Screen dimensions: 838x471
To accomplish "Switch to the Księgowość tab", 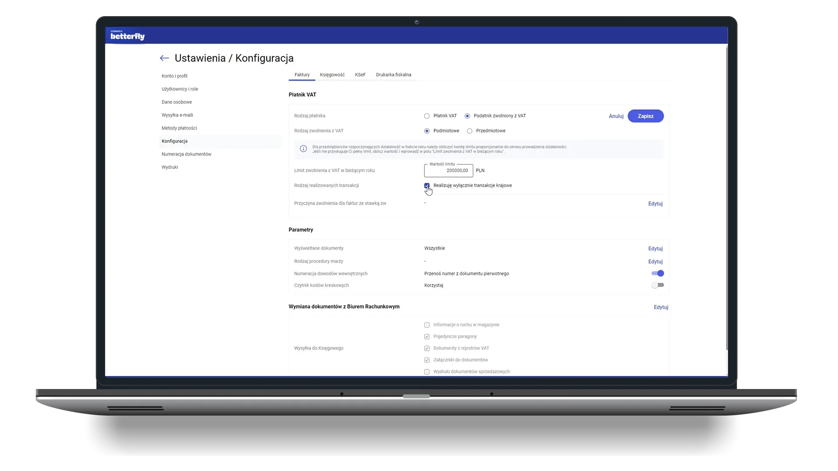I will [332, 75].
